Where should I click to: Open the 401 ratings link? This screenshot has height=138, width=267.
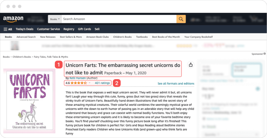click(102, 83)
